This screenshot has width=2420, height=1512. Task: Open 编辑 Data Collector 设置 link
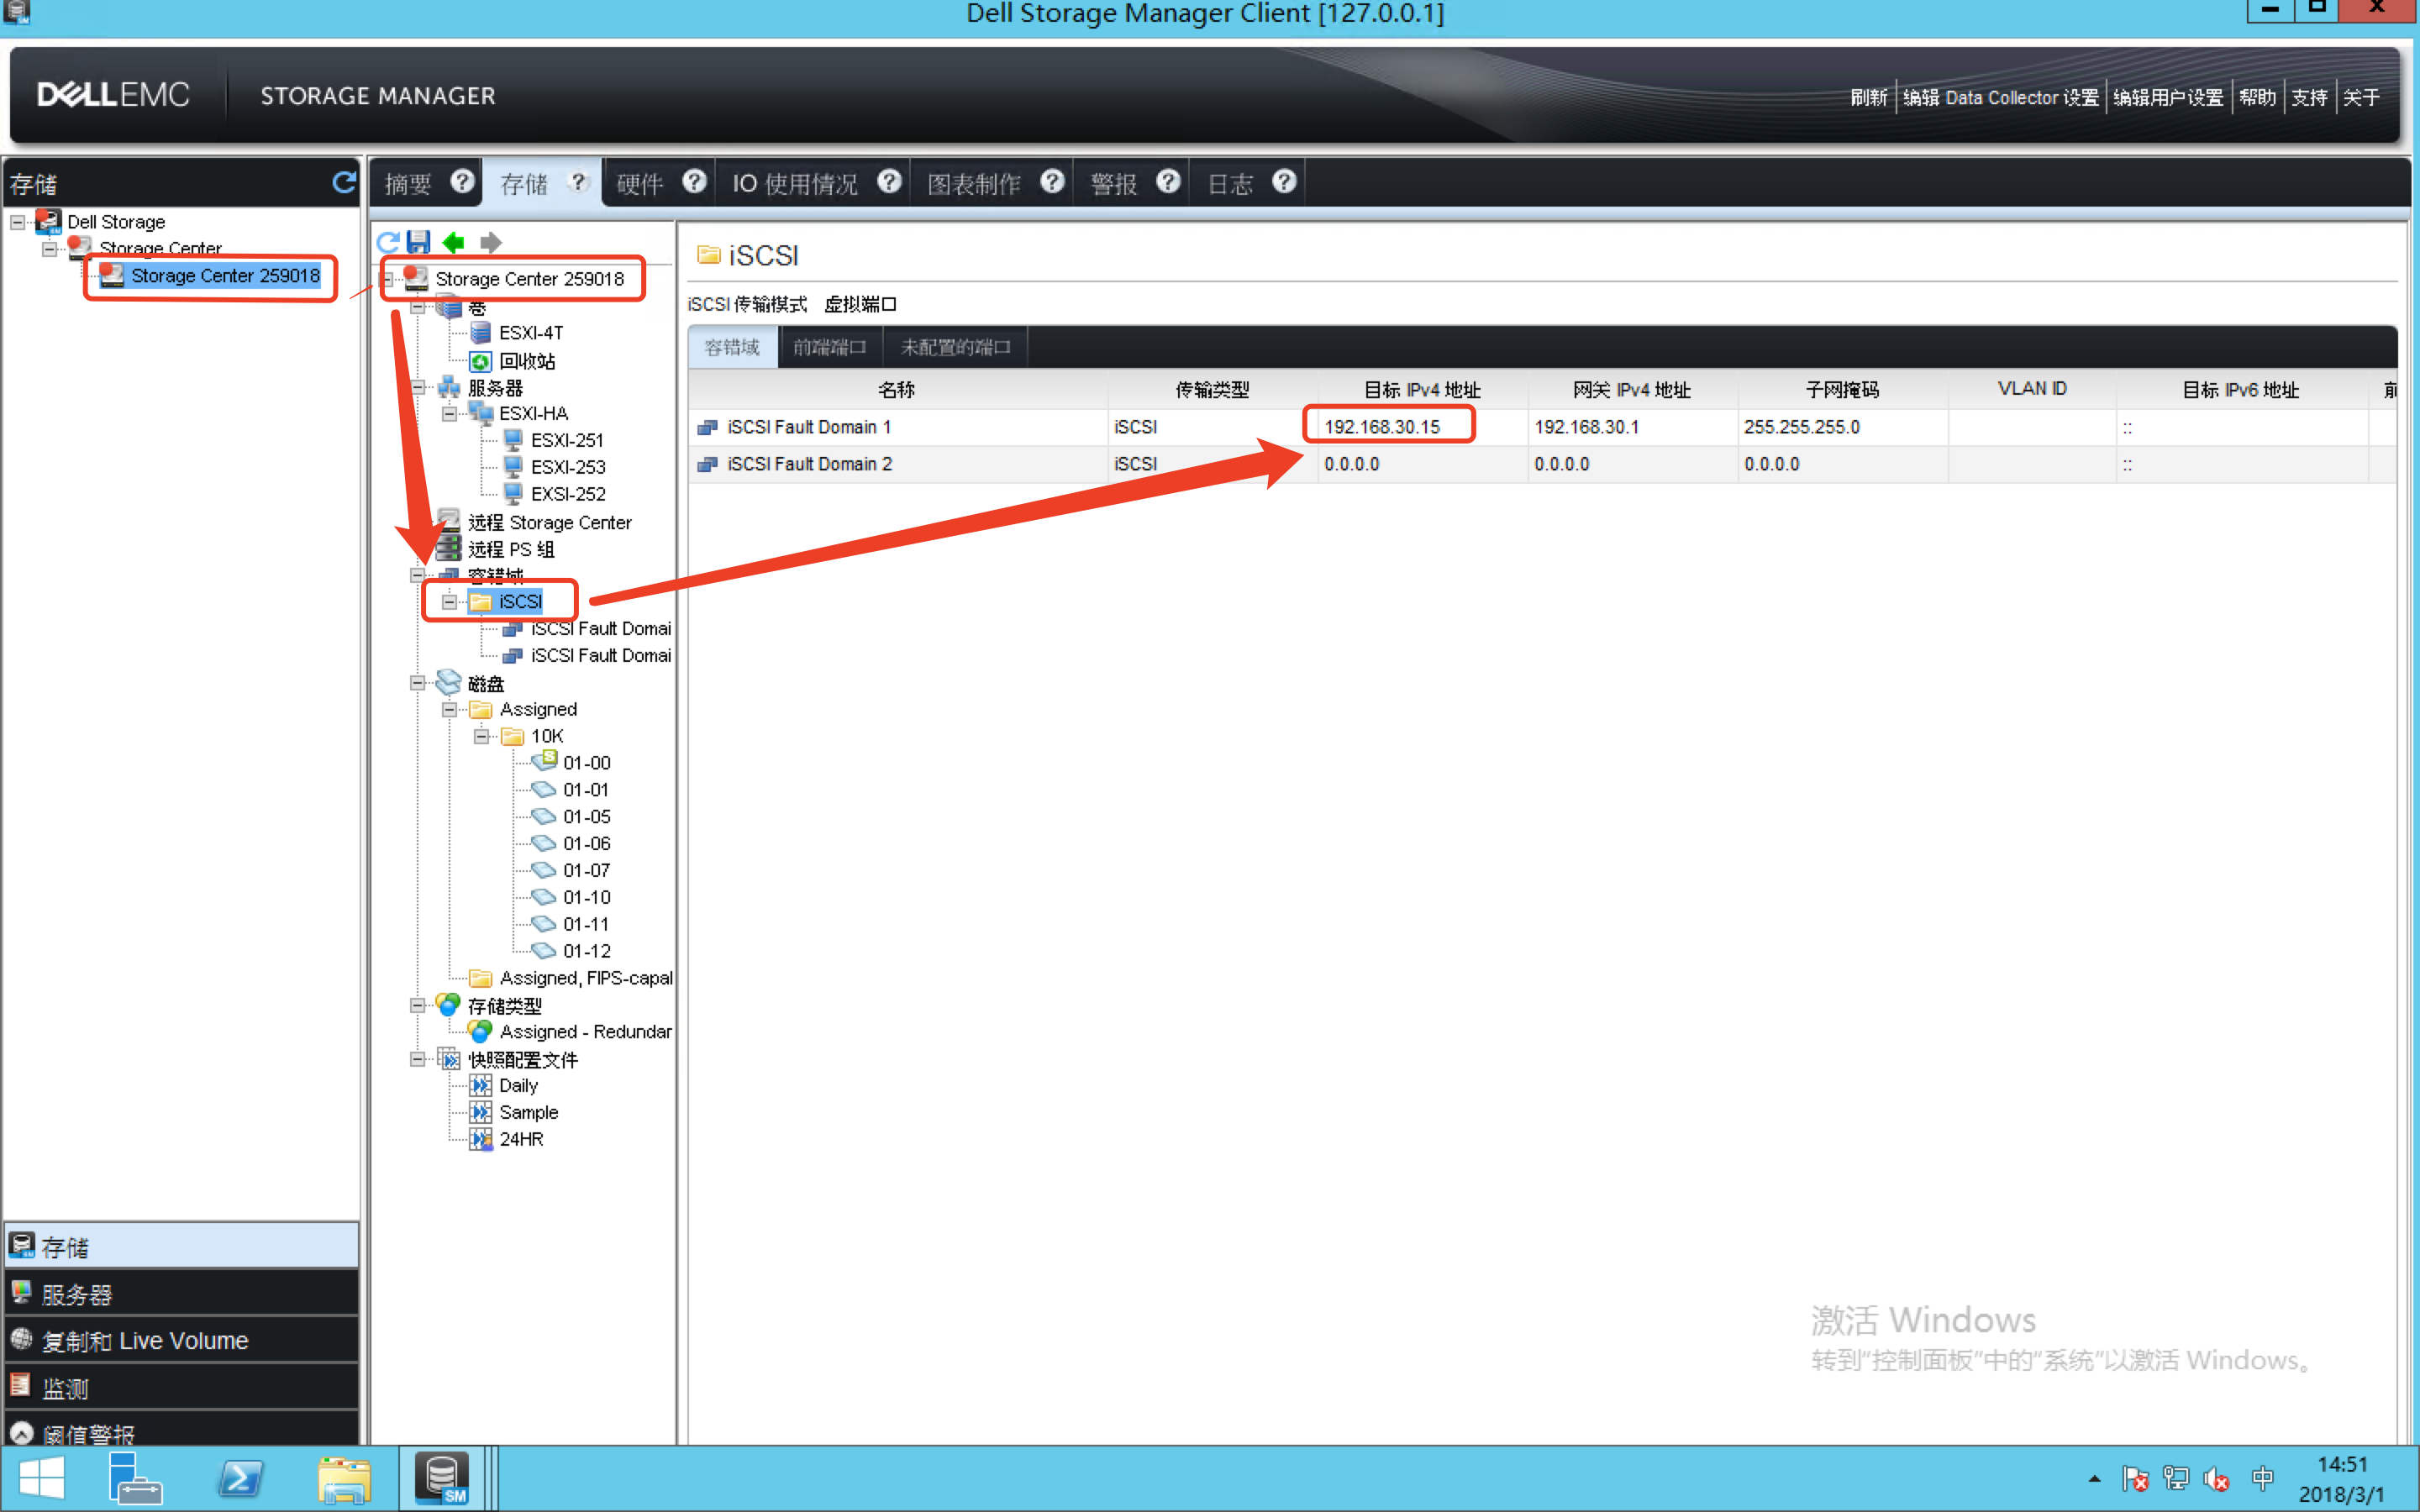coord(2001,97)
